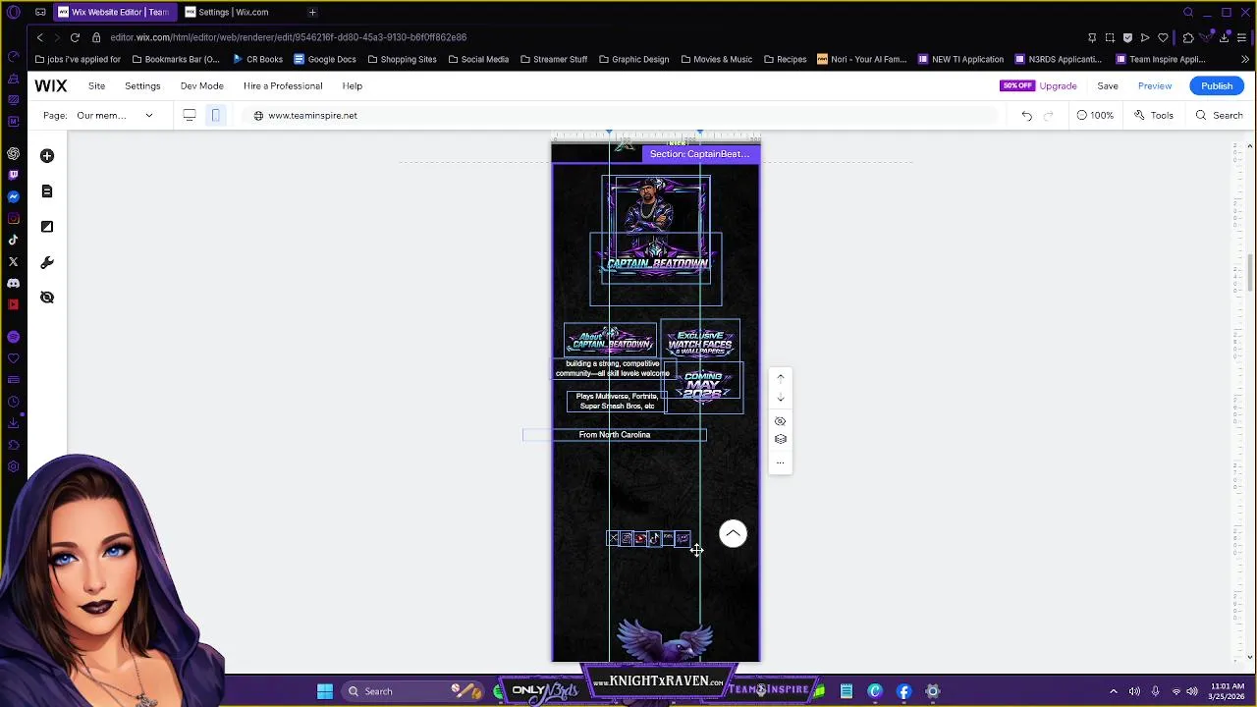This screenshot has height=707, width=1257.
Task: Switch to mobile editor view
Action: click(216, 116)
